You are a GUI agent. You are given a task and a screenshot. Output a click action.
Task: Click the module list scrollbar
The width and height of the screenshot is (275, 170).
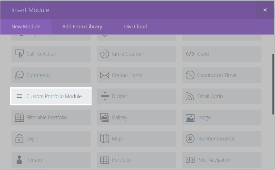[x=273, y=84]
